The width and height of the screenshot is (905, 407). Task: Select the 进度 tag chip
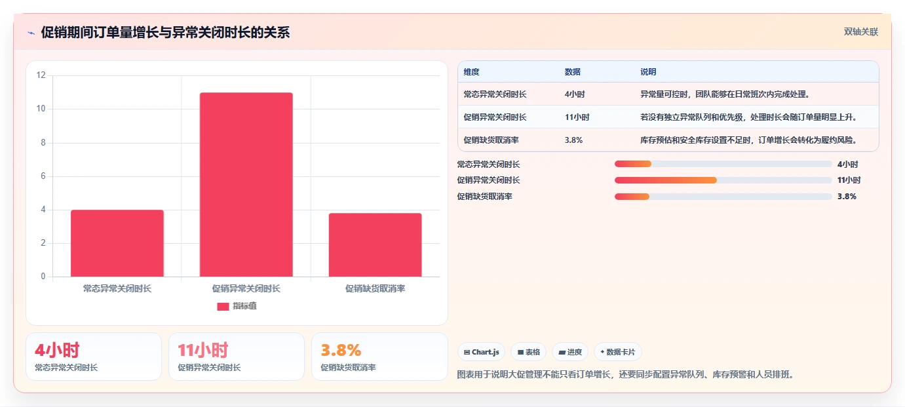coord(570,352)
